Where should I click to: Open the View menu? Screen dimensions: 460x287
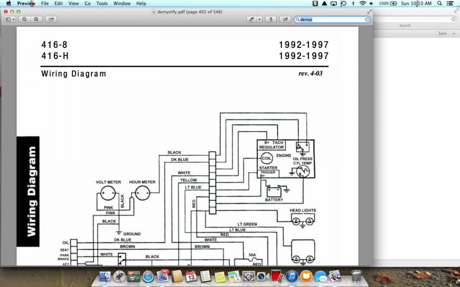click(74, 3)
